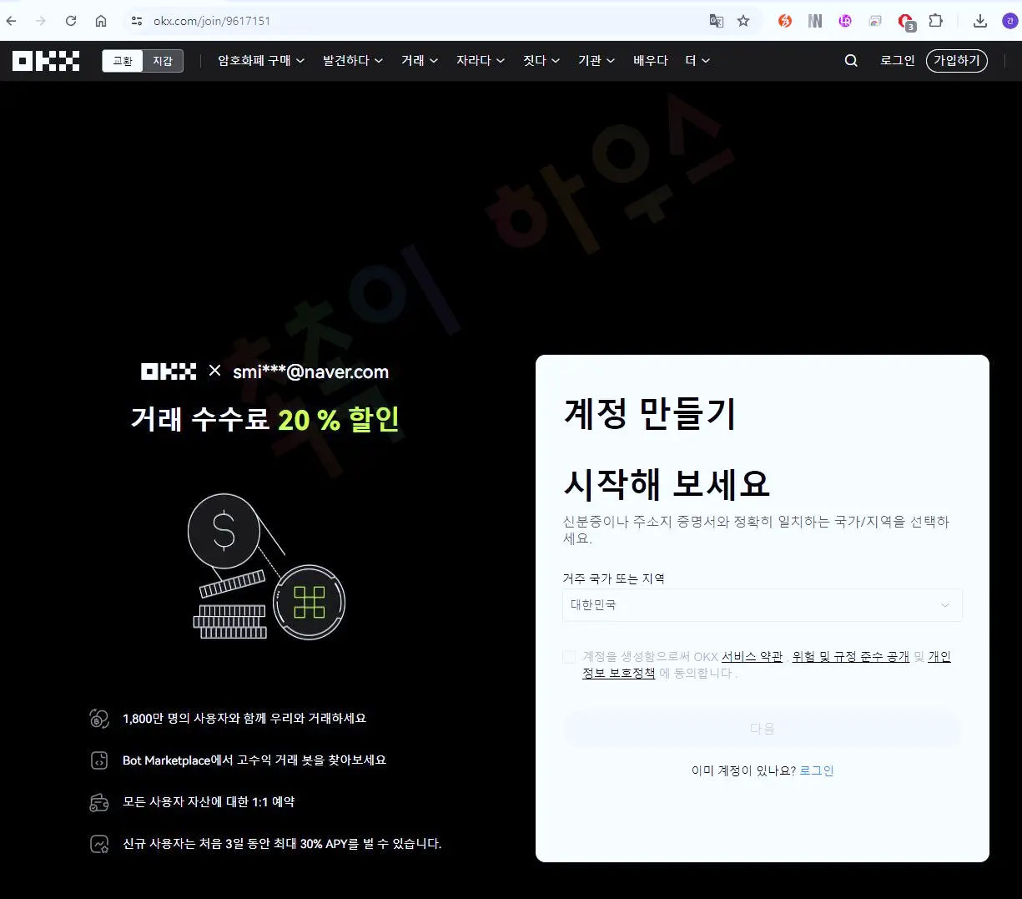Click the 1,800만 users feature icon
Viewport: 1022px width, 899px height.
pos(99,719)
